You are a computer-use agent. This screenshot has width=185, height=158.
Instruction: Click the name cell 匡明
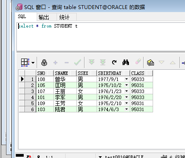(x=65, y=85)
